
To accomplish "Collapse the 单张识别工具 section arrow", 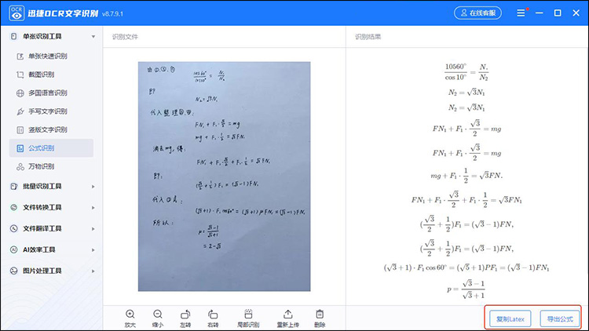I will 93,36.
